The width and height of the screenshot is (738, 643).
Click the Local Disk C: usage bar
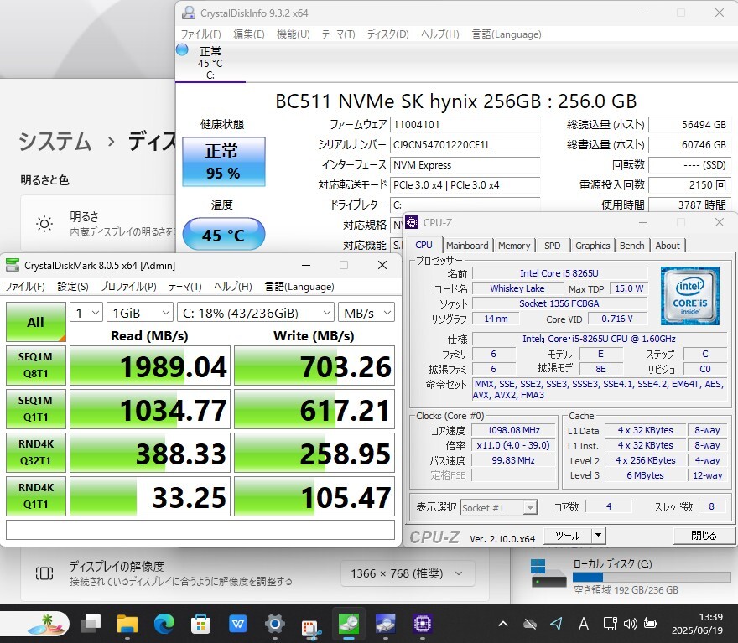[x=652, y=577]
